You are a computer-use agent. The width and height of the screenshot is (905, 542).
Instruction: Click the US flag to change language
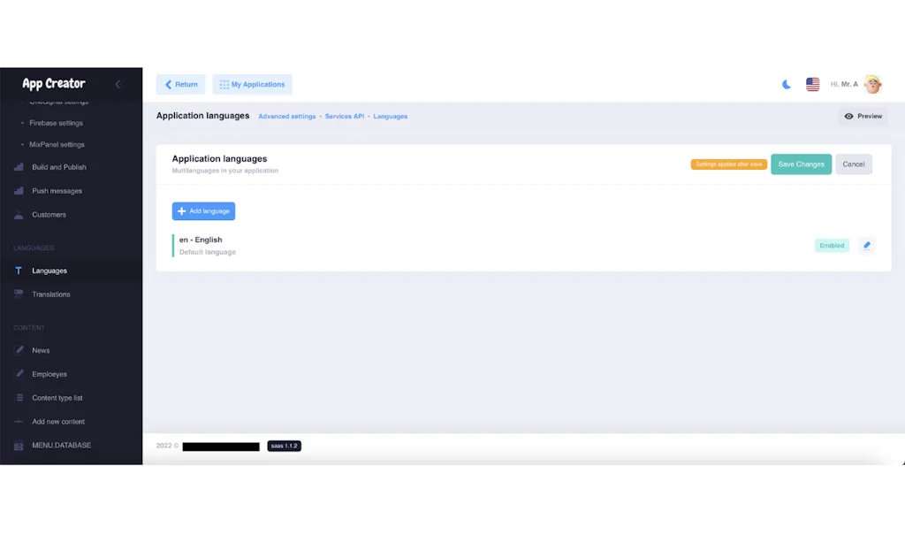(x=813, y=84)
